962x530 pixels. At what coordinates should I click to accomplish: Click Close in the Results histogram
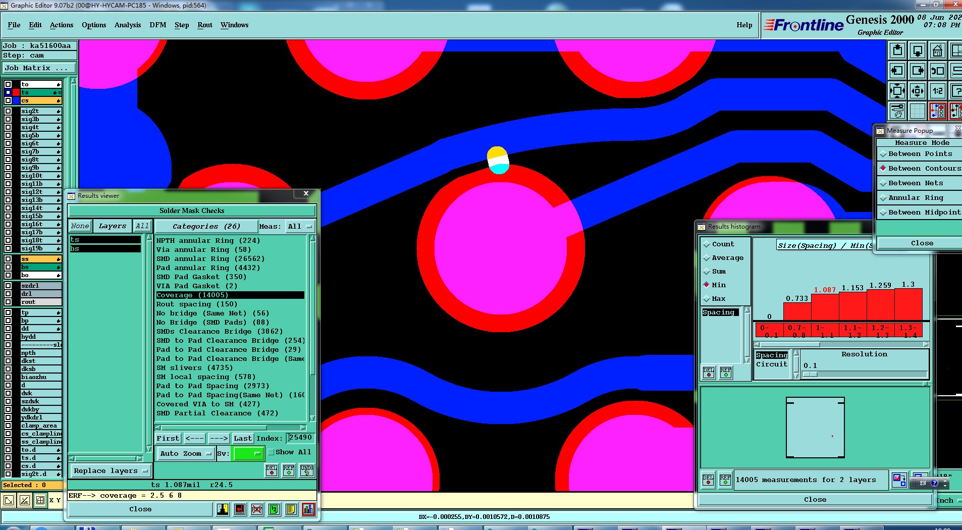(x=815, y=500)
